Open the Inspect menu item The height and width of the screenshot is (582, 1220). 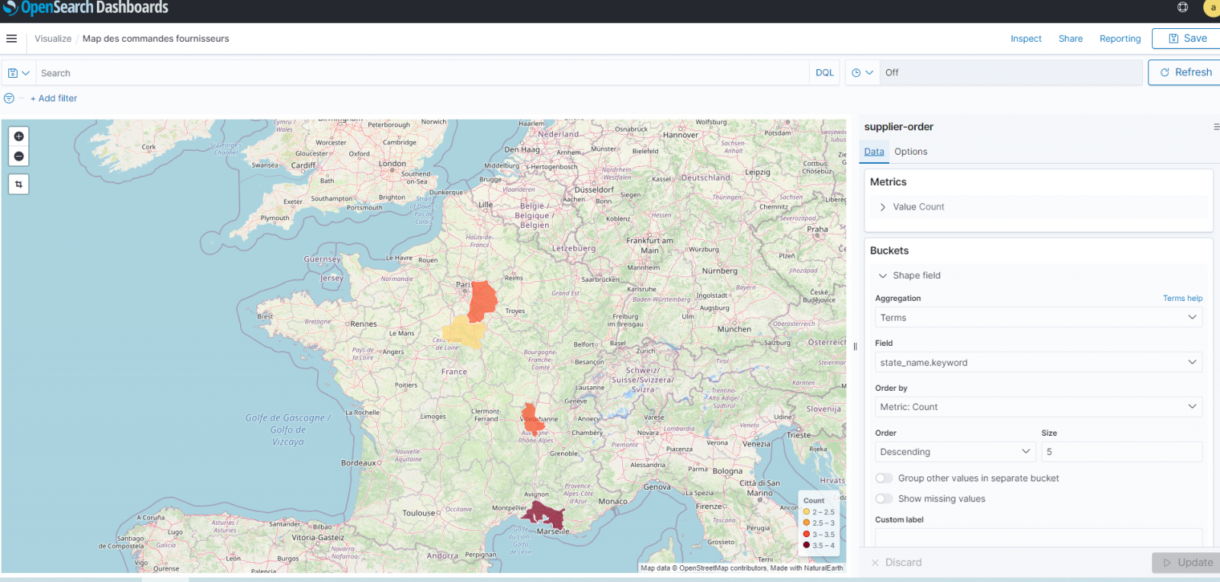tap(1026, 39)
